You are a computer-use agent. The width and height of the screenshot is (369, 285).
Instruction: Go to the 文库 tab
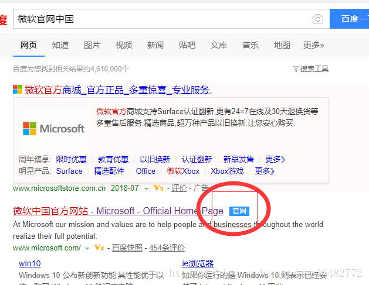coord(219,45)
